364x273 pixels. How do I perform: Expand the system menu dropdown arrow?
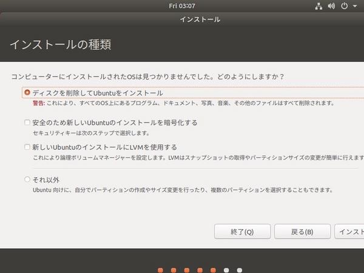tap(355, 6)
